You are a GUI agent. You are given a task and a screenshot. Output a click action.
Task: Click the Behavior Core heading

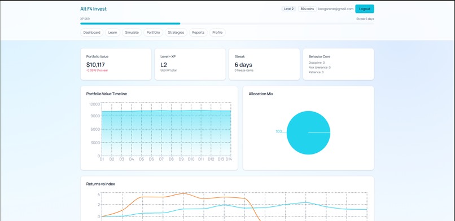point(319,56)
